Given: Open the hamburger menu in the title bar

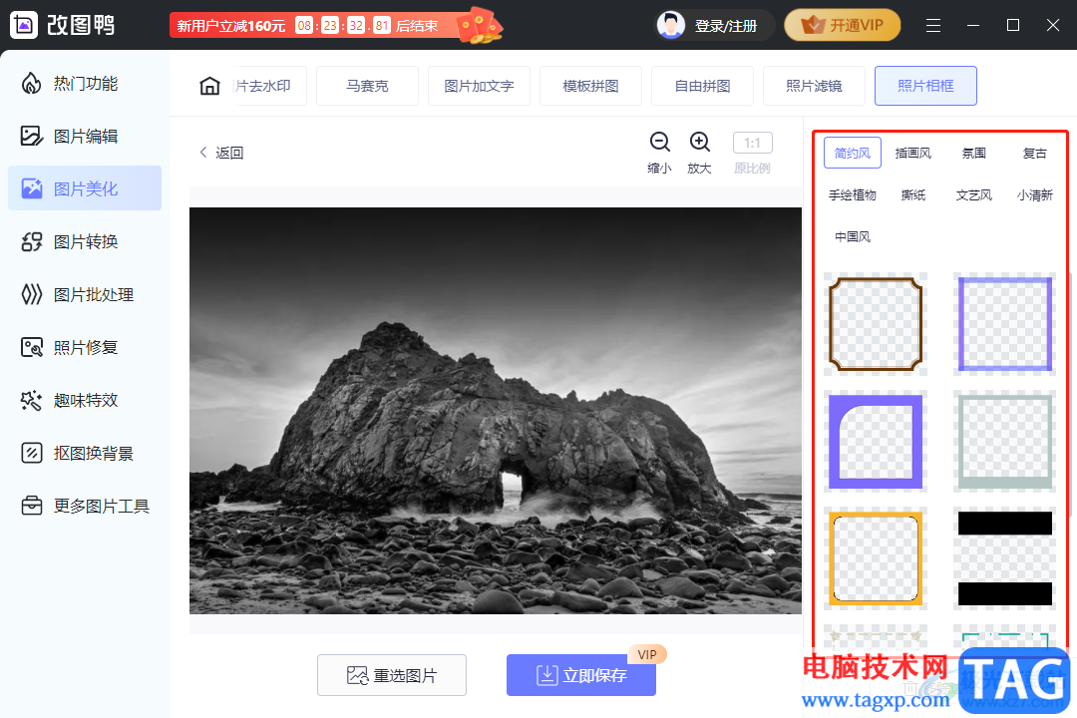Looking at the screenshot, I should [932, 25].
